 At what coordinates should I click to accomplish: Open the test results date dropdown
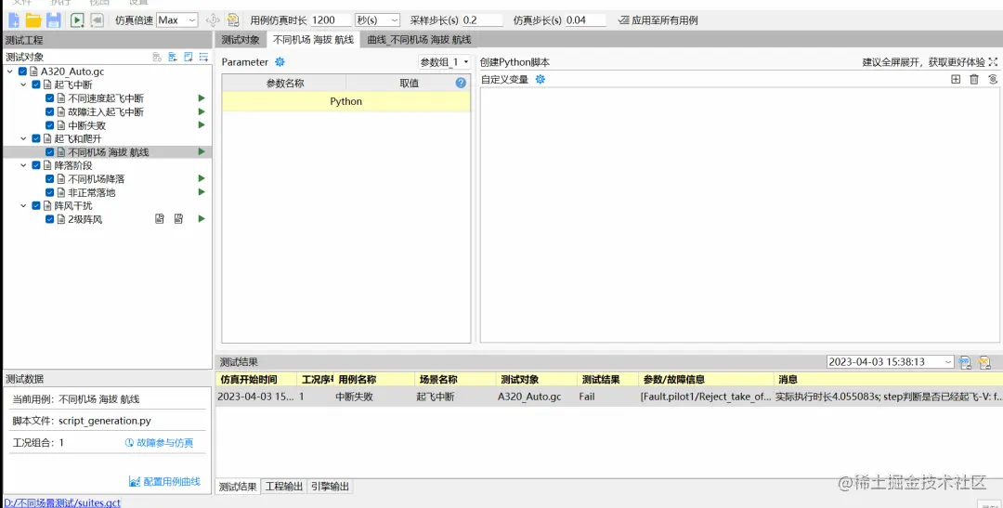point(890,362)
